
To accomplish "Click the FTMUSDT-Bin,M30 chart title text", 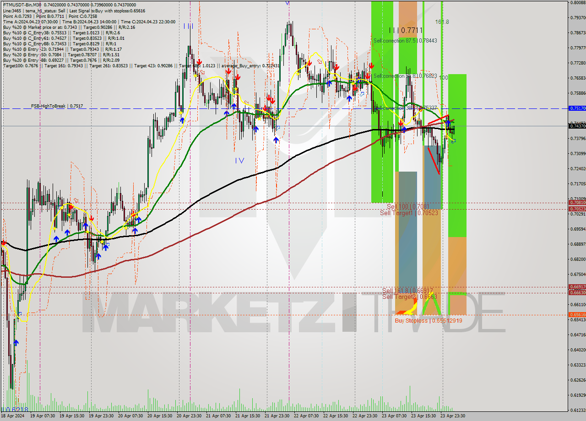I will (22, 5).
